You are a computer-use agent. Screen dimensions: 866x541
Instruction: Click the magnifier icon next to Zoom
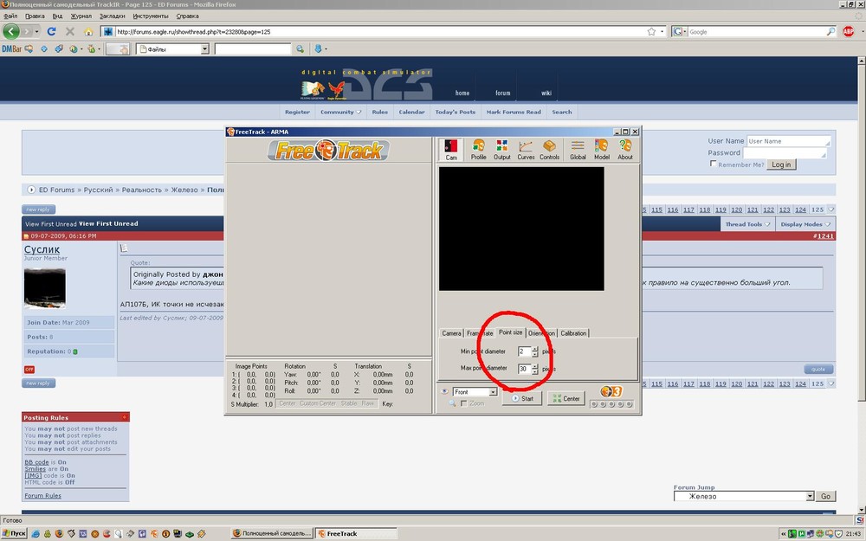click(x=452, y=403)
